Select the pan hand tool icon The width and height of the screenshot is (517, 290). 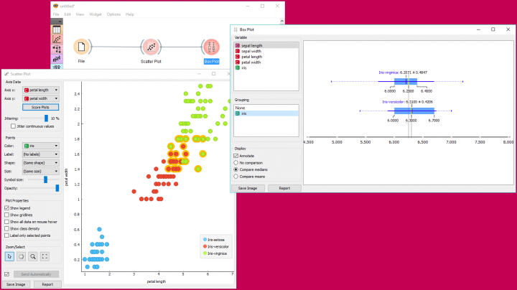(21, 256)
